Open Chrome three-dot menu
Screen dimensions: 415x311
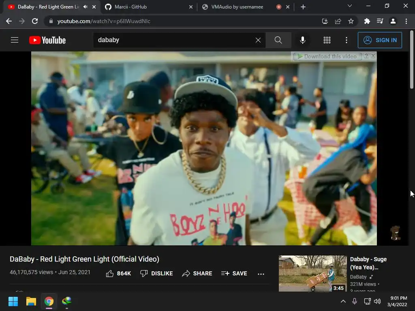coord(406,21)
